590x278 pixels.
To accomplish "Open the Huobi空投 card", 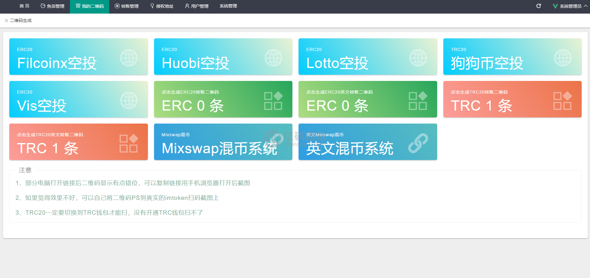I will pyautogui.click(x=223, y=57).
